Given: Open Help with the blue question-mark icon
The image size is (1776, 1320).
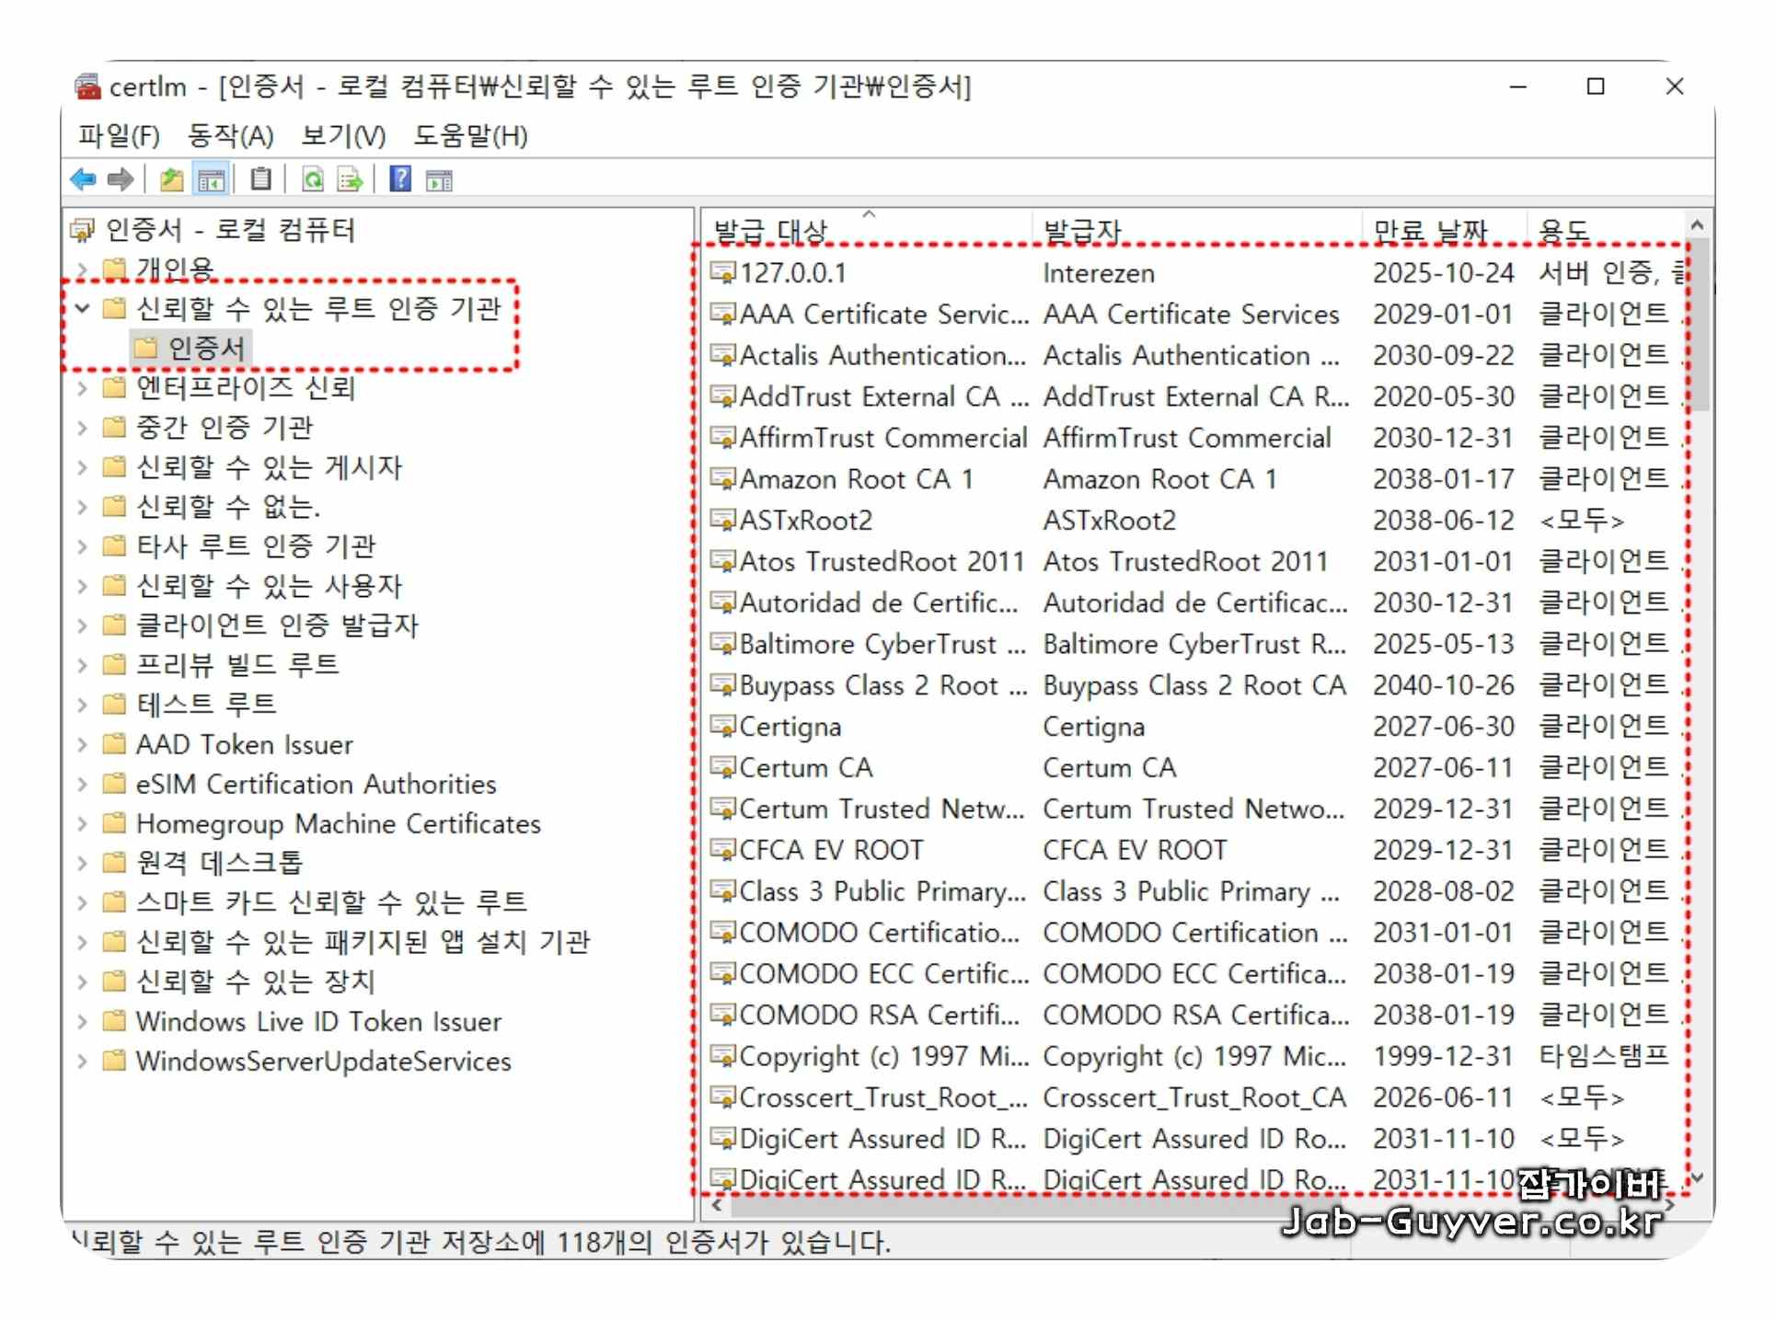Looking at the screenshot, I should pos(400,179).
